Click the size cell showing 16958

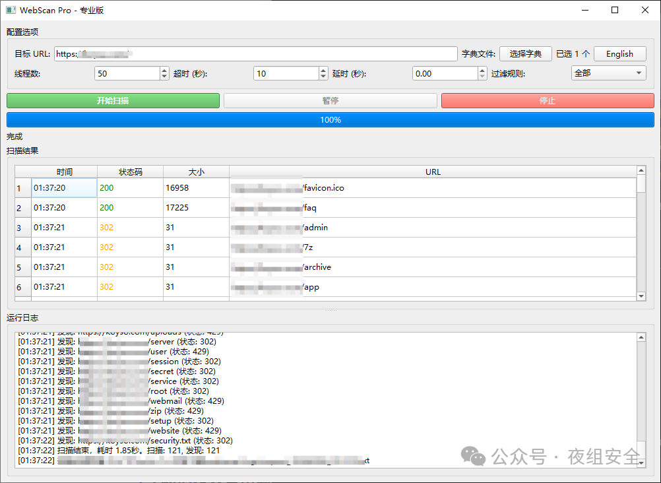pyautogui.click(x=197, y=187)
